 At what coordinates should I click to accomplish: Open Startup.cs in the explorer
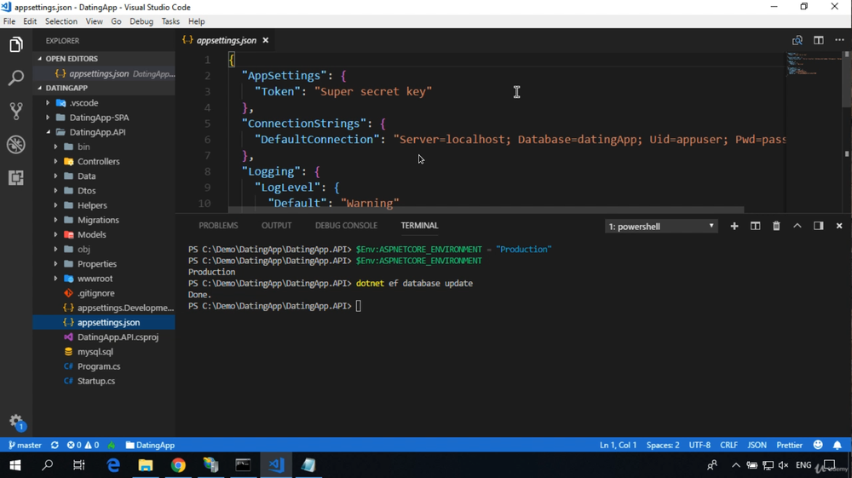tap(103, 381)
